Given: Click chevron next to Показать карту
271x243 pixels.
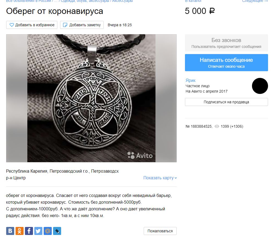Looking at the screenshot, I should (176, 178).
